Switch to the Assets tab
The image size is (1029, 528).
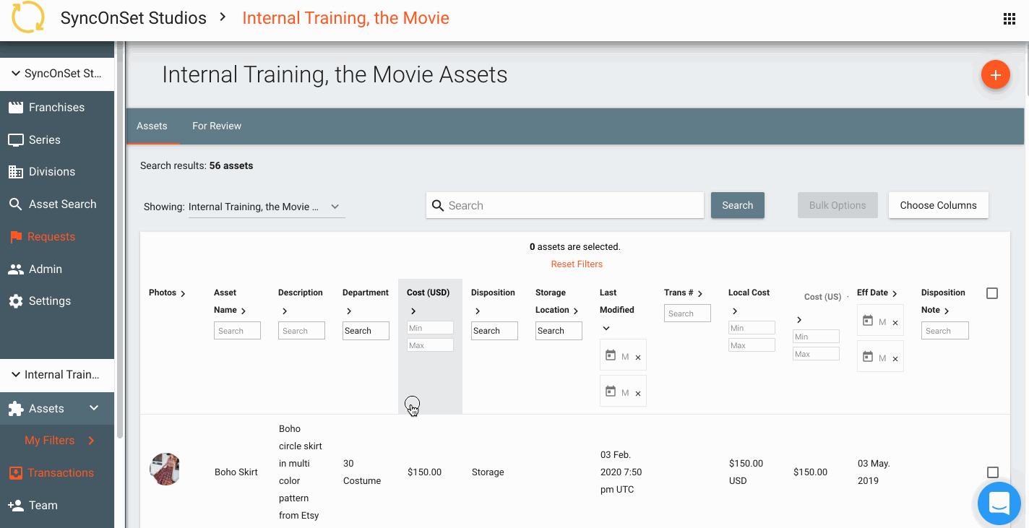pos(152,126)
